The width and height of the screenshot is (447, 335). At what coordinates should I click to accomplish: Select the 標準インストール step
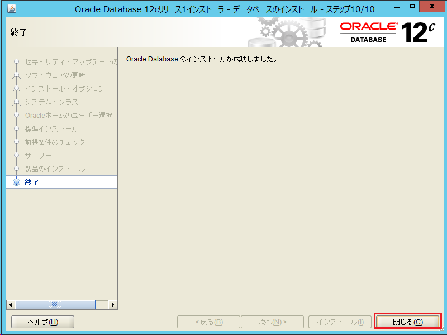click(x=51, y=129)
